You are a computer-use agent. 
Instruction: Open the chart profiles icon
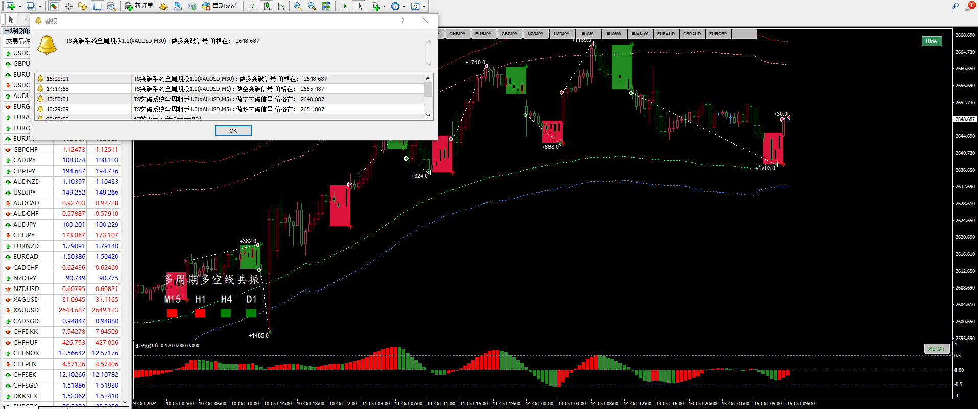pos(31,6)
